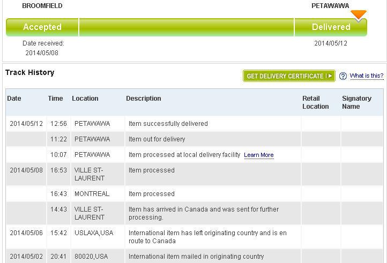Click the middle in-transit progress bar segment
Image resolution: width=387 pixels, height=263 pixels.
click(x=187, y=27)
